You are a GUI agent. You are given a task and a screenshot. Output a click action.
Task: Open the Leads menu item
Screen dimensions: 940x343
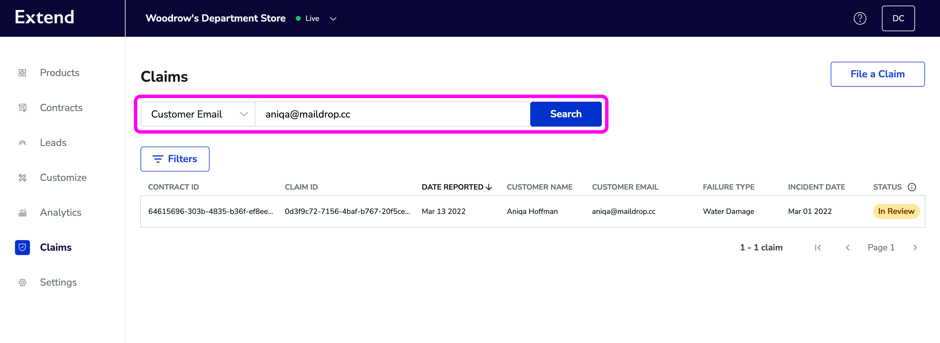(x=53, y=143)
